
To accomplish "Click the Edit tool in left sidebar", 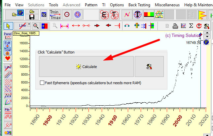I will coord(8,44).
